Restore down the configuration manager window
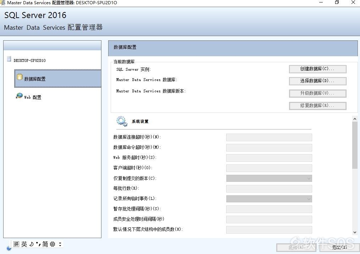Screen dimensions: 360x254 point(337,2)
